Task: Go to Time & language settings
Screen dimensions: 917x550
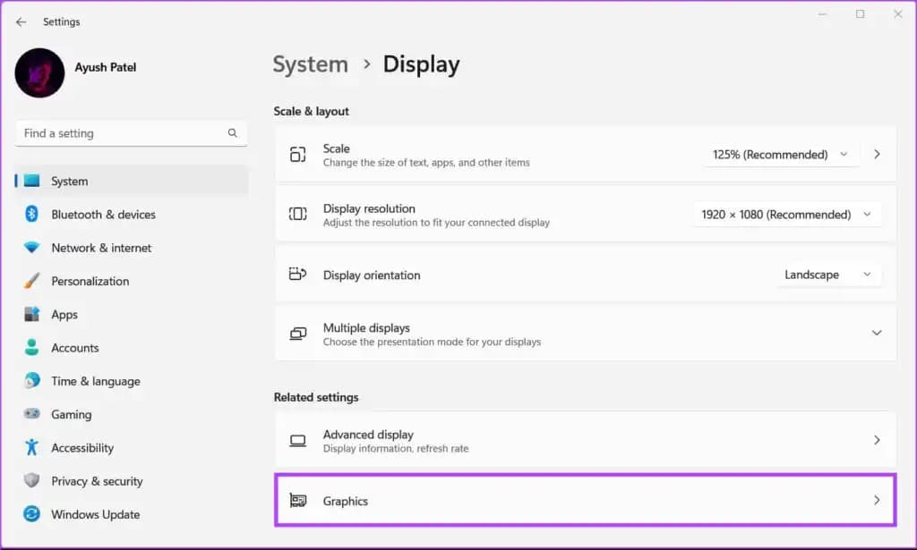Action: pos(95,381)
